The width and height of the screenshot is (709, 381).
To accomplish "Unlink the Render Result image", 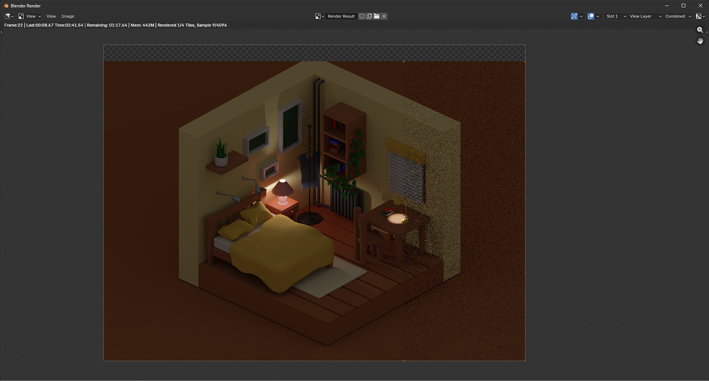I will pos(384,16).
